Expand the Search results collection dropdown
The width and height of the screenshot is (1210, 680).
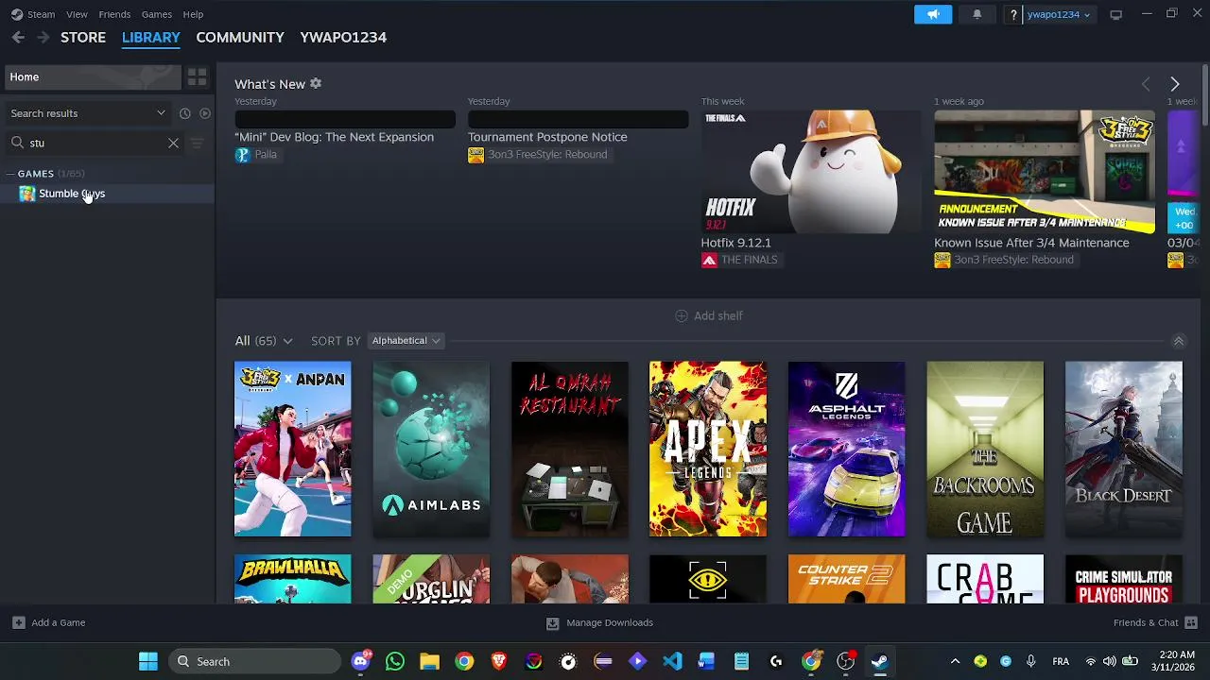click(x=88, y=113)
